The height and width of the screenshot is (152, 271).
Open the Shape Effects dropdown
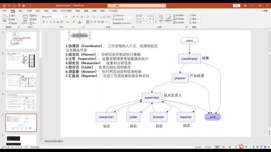click(x=179, y=22)
